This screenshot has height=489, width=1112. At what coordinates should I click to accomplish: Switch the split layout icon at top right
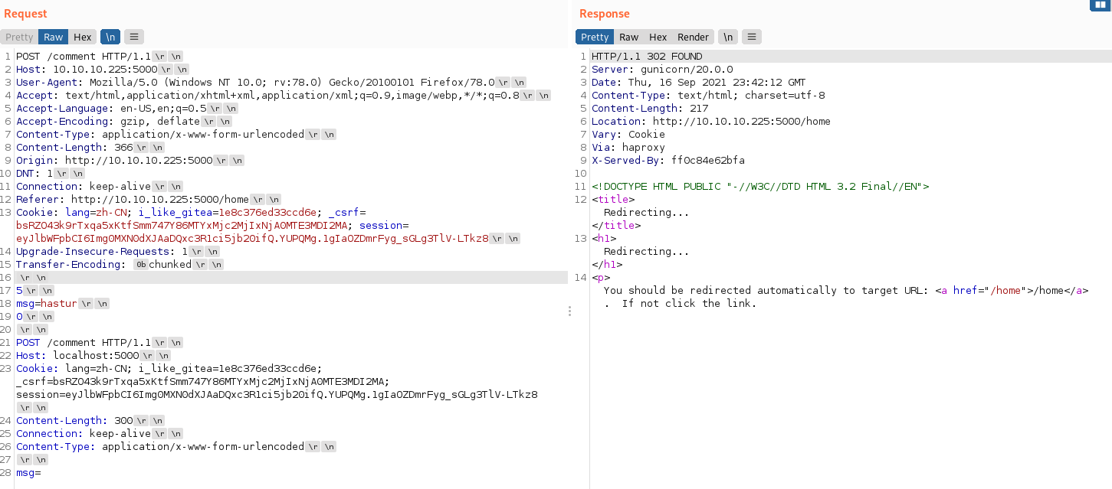click(1100, 5)
